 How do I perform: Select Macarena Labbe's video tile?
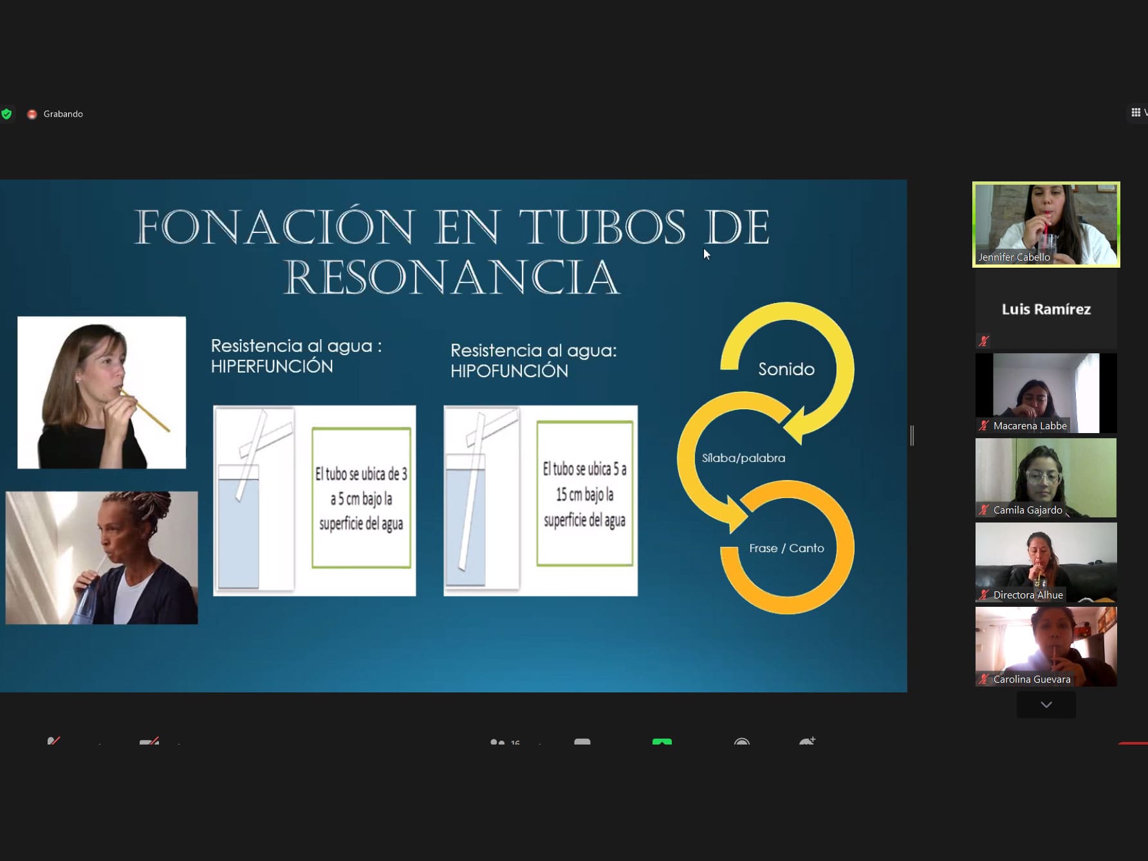tap(1046, 393)
